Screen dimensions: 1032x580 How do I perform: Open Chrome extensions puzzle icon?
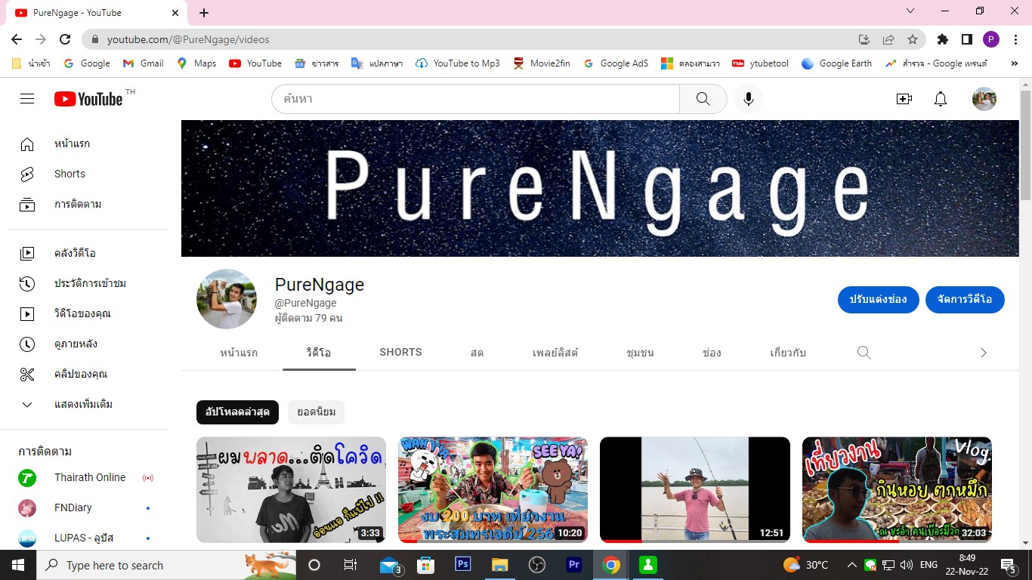(x=943, y=39)
